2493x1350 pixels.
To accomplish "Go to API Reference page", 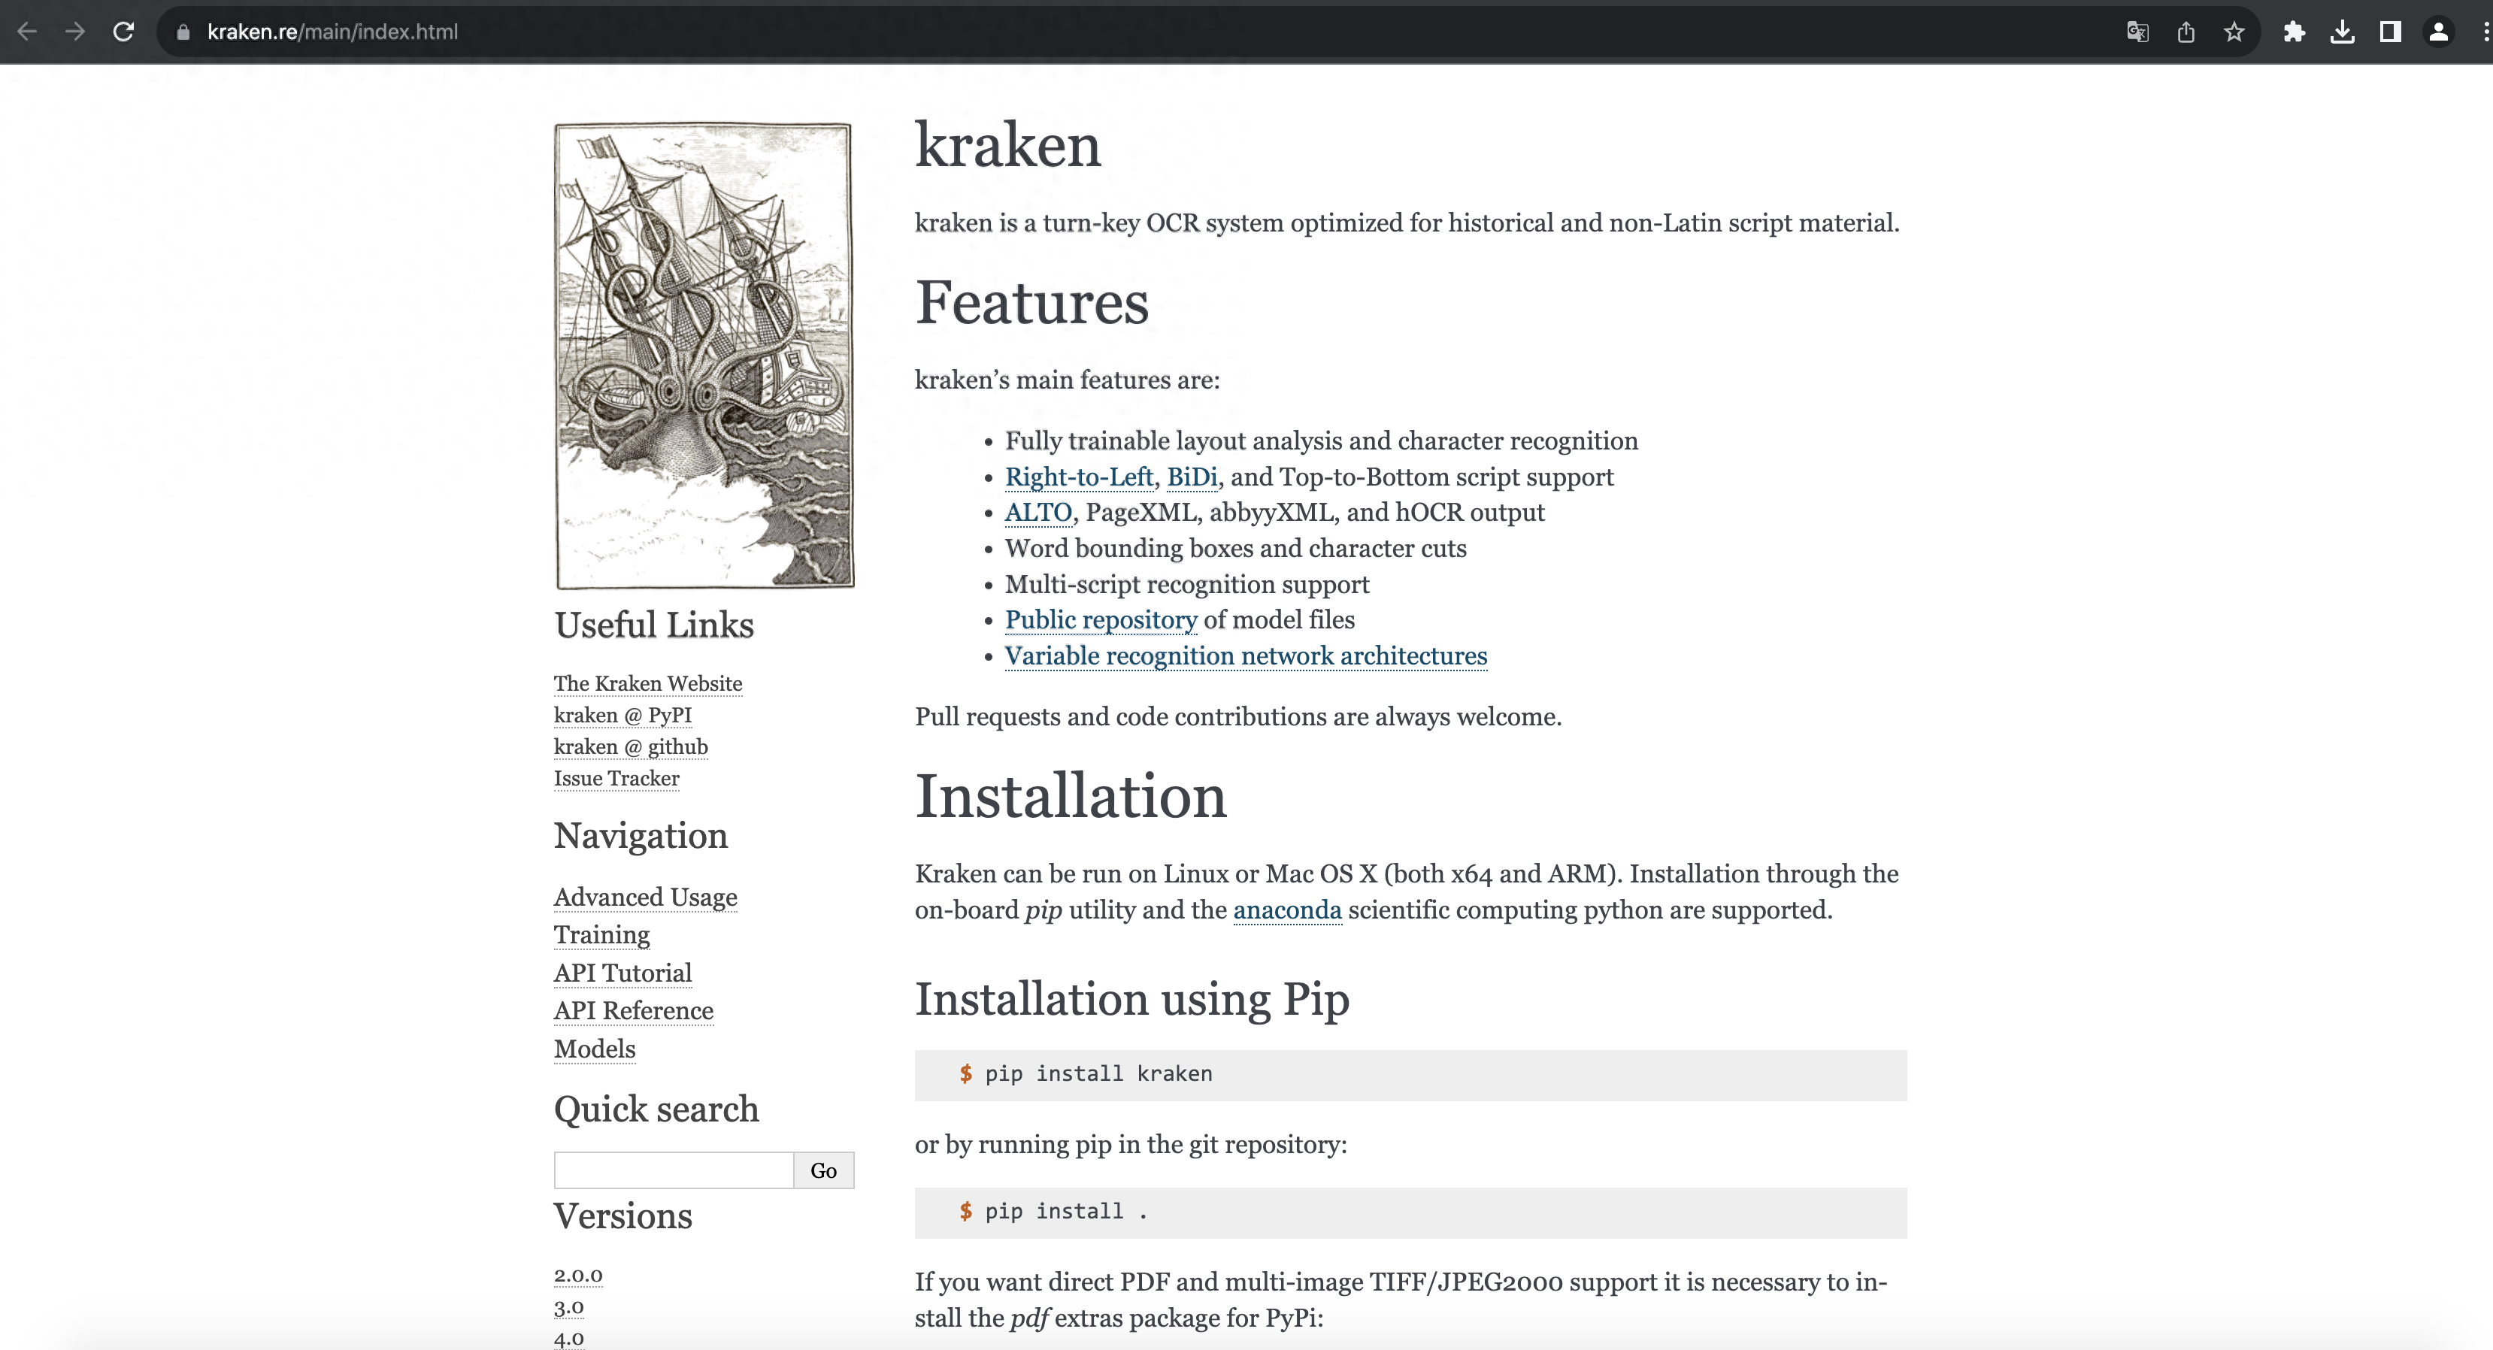I will pyautogui.click(x=633, y=1010).
